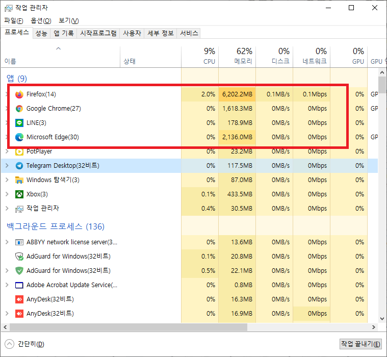Select the 프로세스 tab
This screenshot has height=357, width=387.
(x=17, y=32)
